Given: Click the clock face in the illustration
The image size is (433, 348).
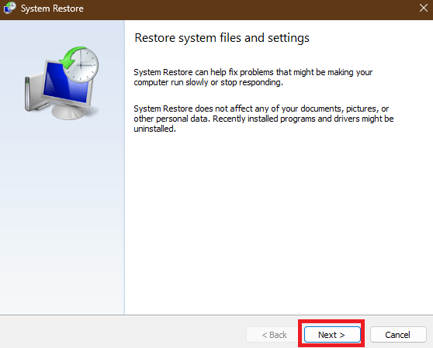Looking at the screenshot, I should [81, 65].
